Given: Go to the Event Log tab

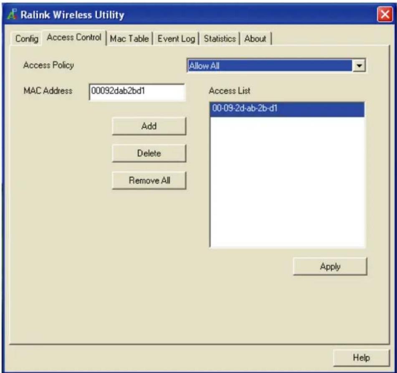Looking at the screenshot, I should pos(176,39).
